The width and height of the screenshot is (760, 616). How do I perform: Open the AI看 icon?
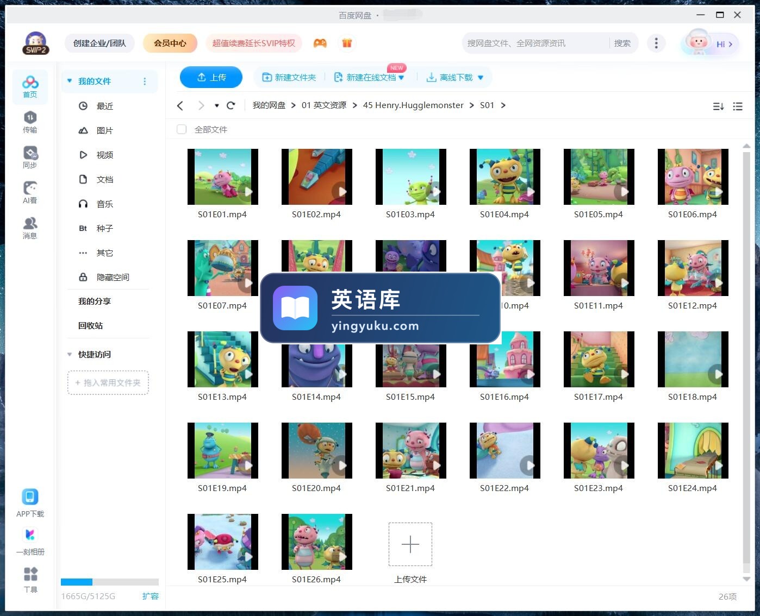[x=30, y=193]
